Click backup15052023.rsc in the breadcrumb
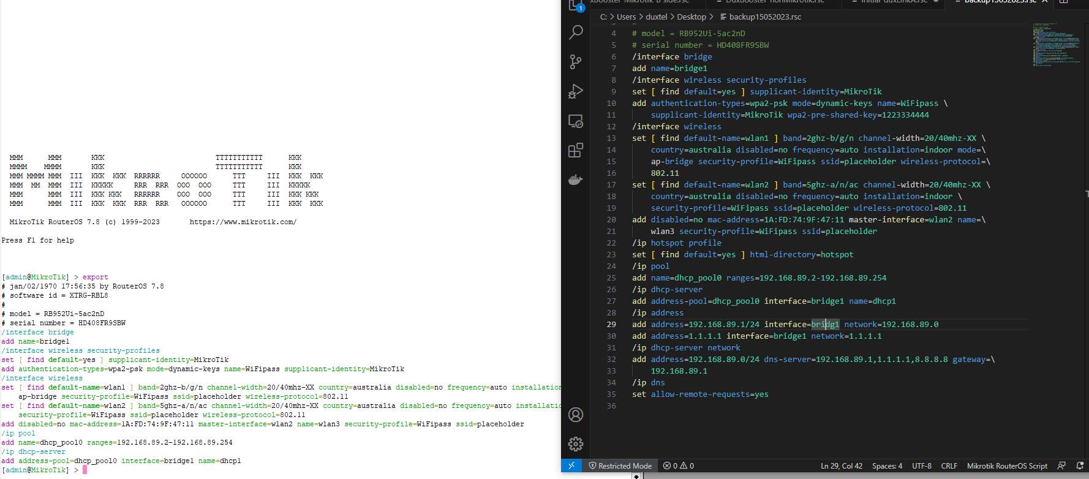 pyautogui.click(x=765, y=17)
